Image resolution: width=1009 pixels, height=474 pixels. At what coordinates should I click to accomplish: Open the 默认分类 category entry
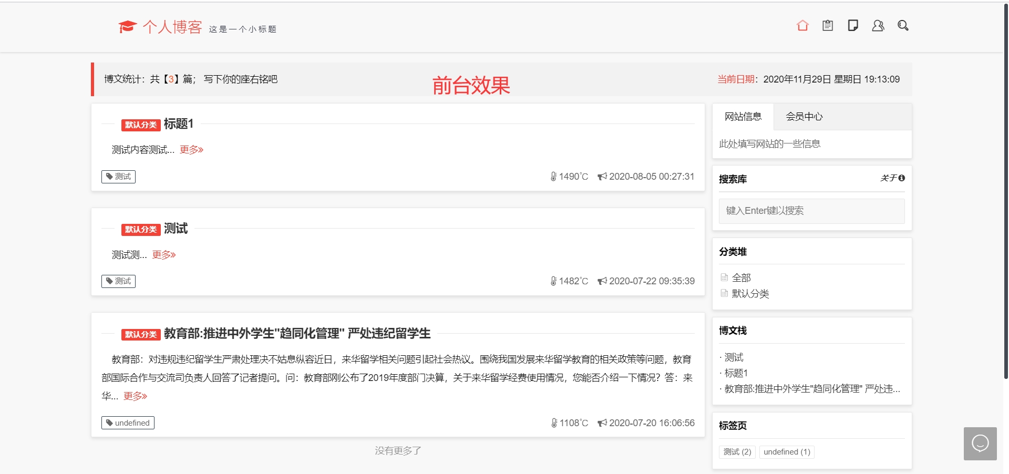tap(749, 294)
